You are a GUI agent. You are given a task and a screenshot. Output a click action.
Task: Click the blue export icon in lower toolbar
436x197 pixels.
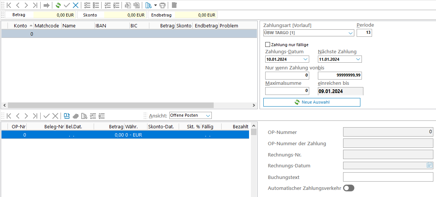coord(67,116)
